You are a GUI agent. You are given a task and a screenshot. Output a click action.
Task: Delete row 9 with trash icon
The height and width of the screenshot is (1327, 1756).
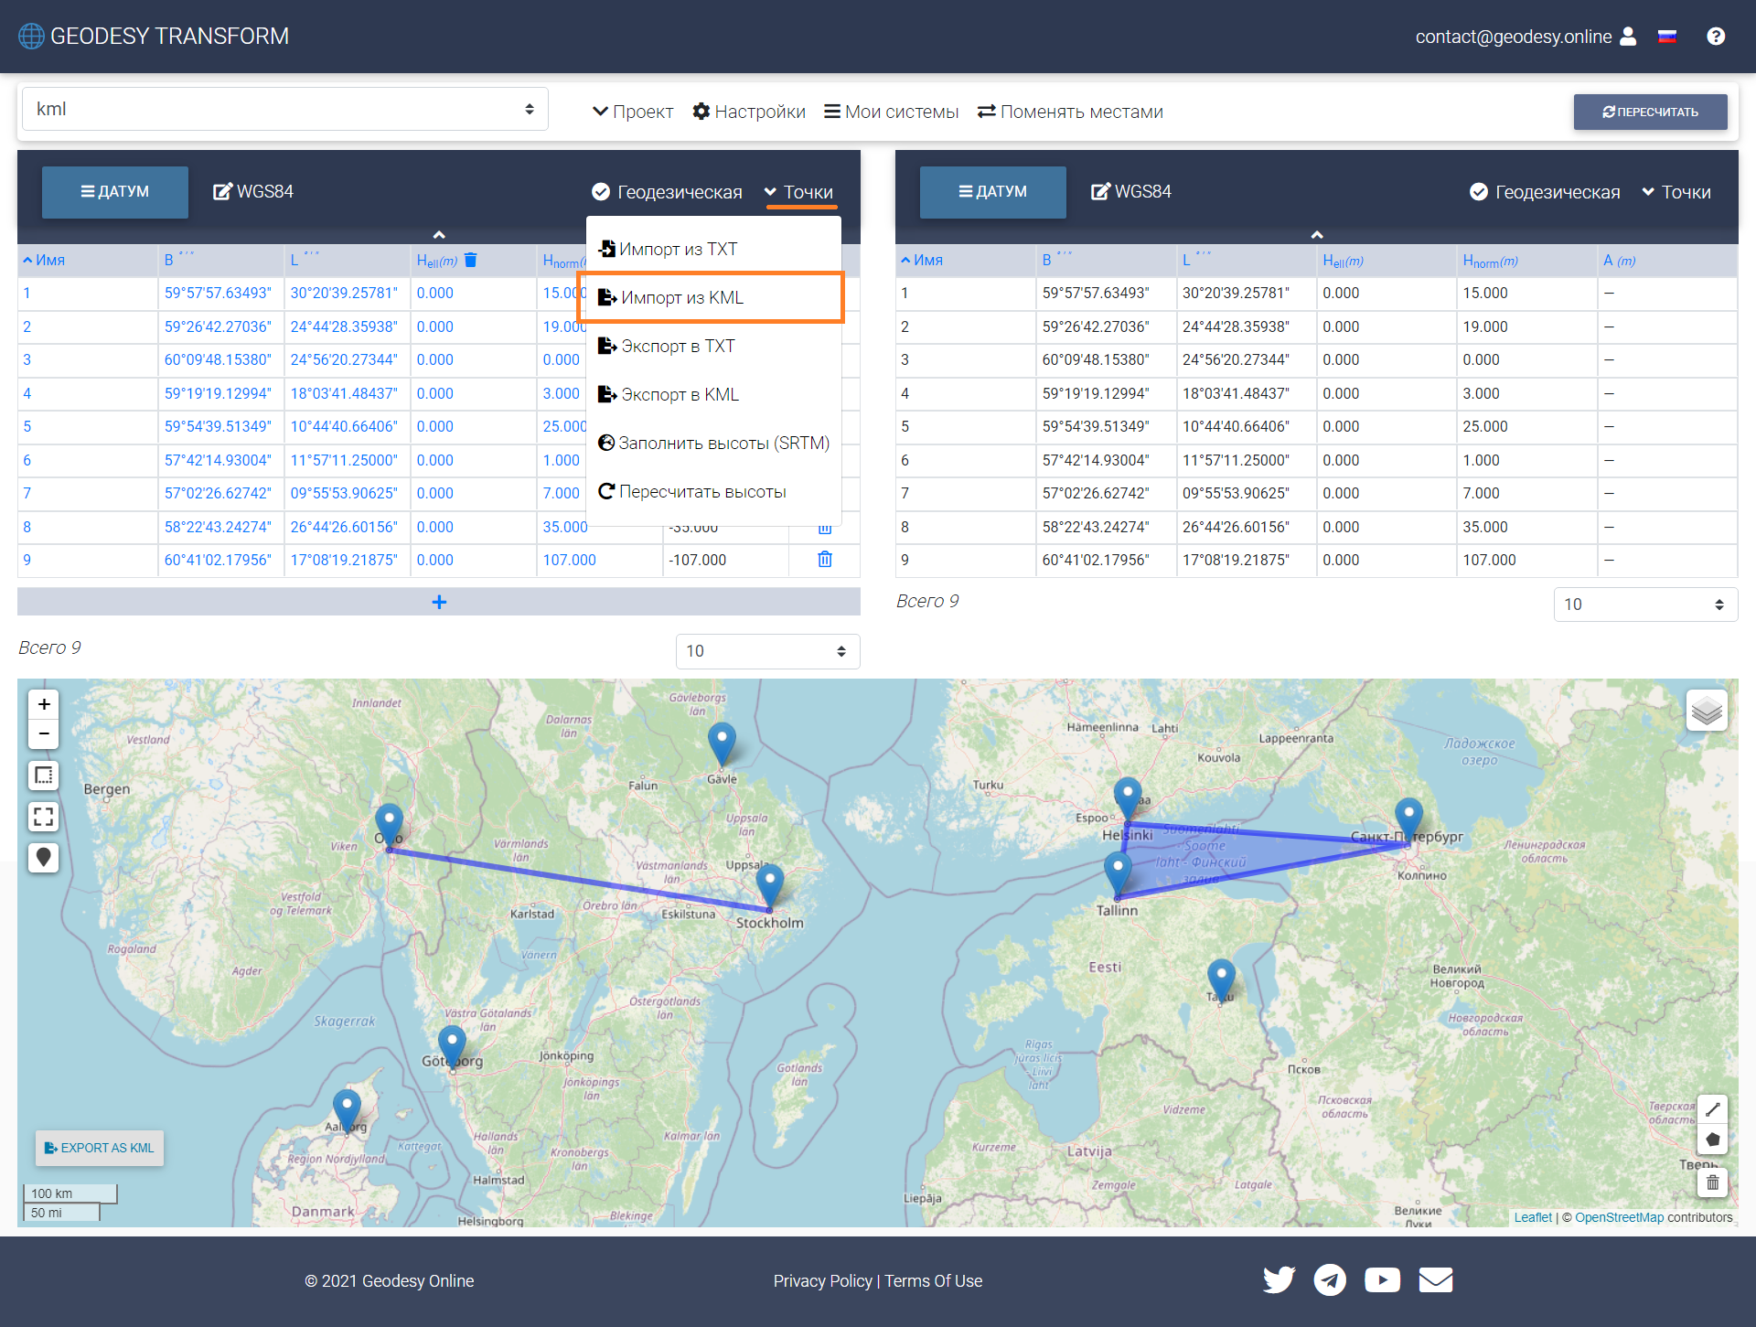pos(824,560)
